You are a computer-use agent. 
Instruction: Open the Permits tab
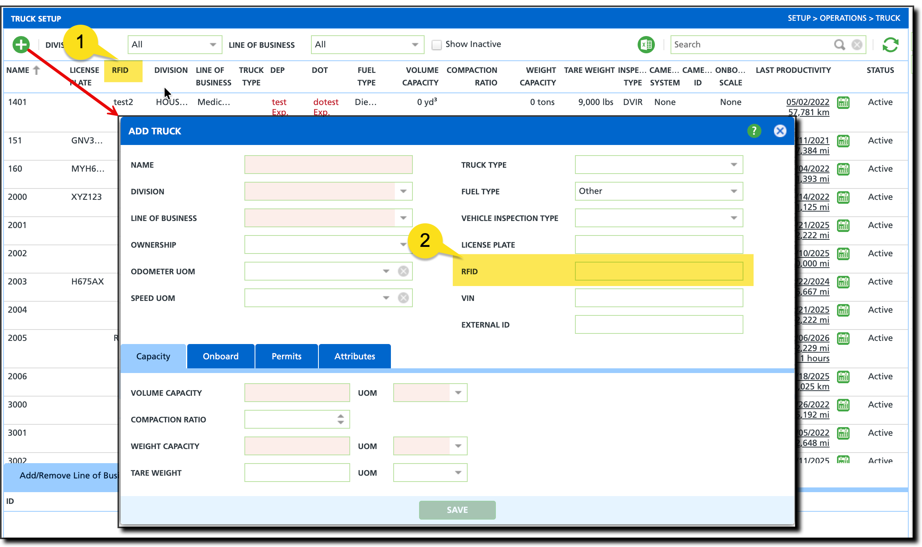click(x=286, y=356)
